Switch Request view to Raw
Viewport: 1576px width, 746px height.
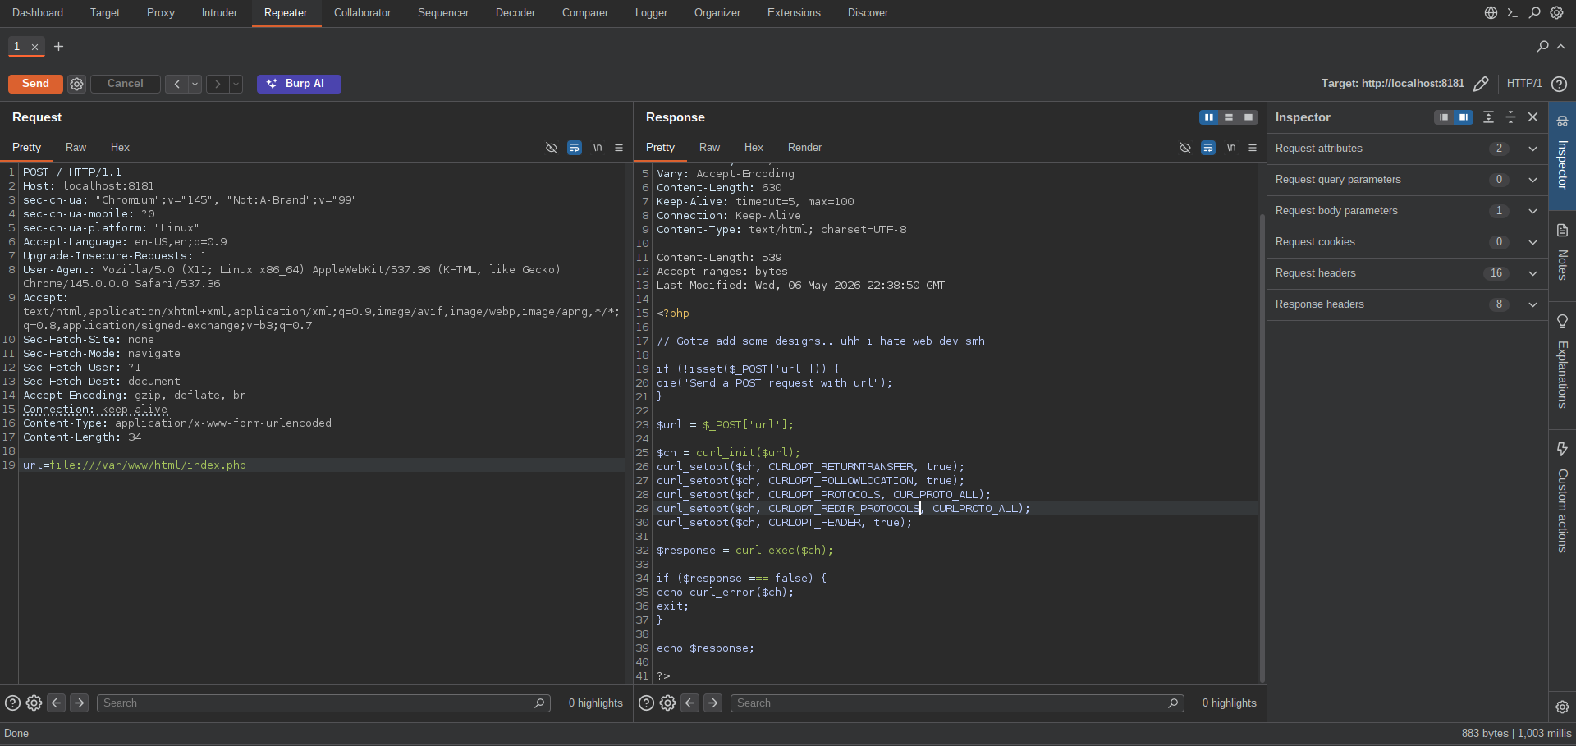[76, 148]
